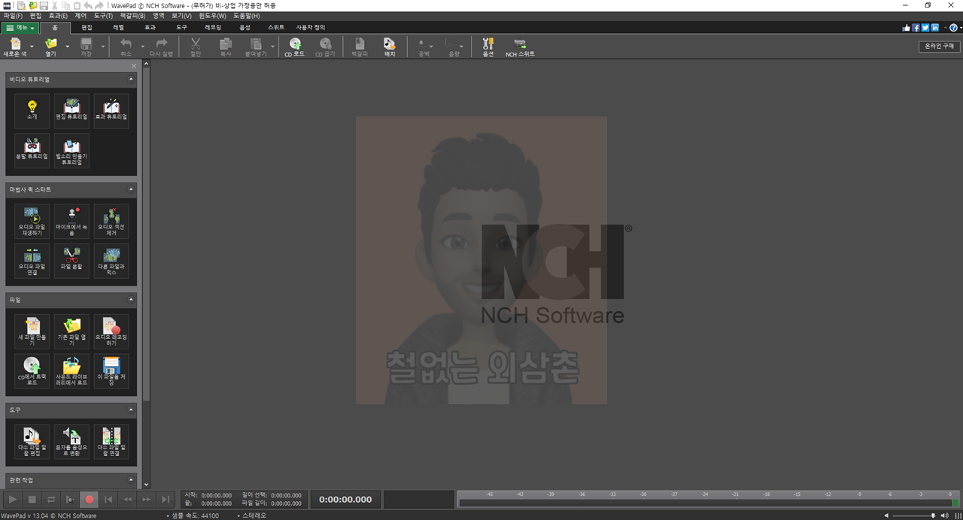Image resolution: width=963 pixels, height=520 pixels.
Task: Collapse the 관련 작업 section
Action: pos(131,479)
